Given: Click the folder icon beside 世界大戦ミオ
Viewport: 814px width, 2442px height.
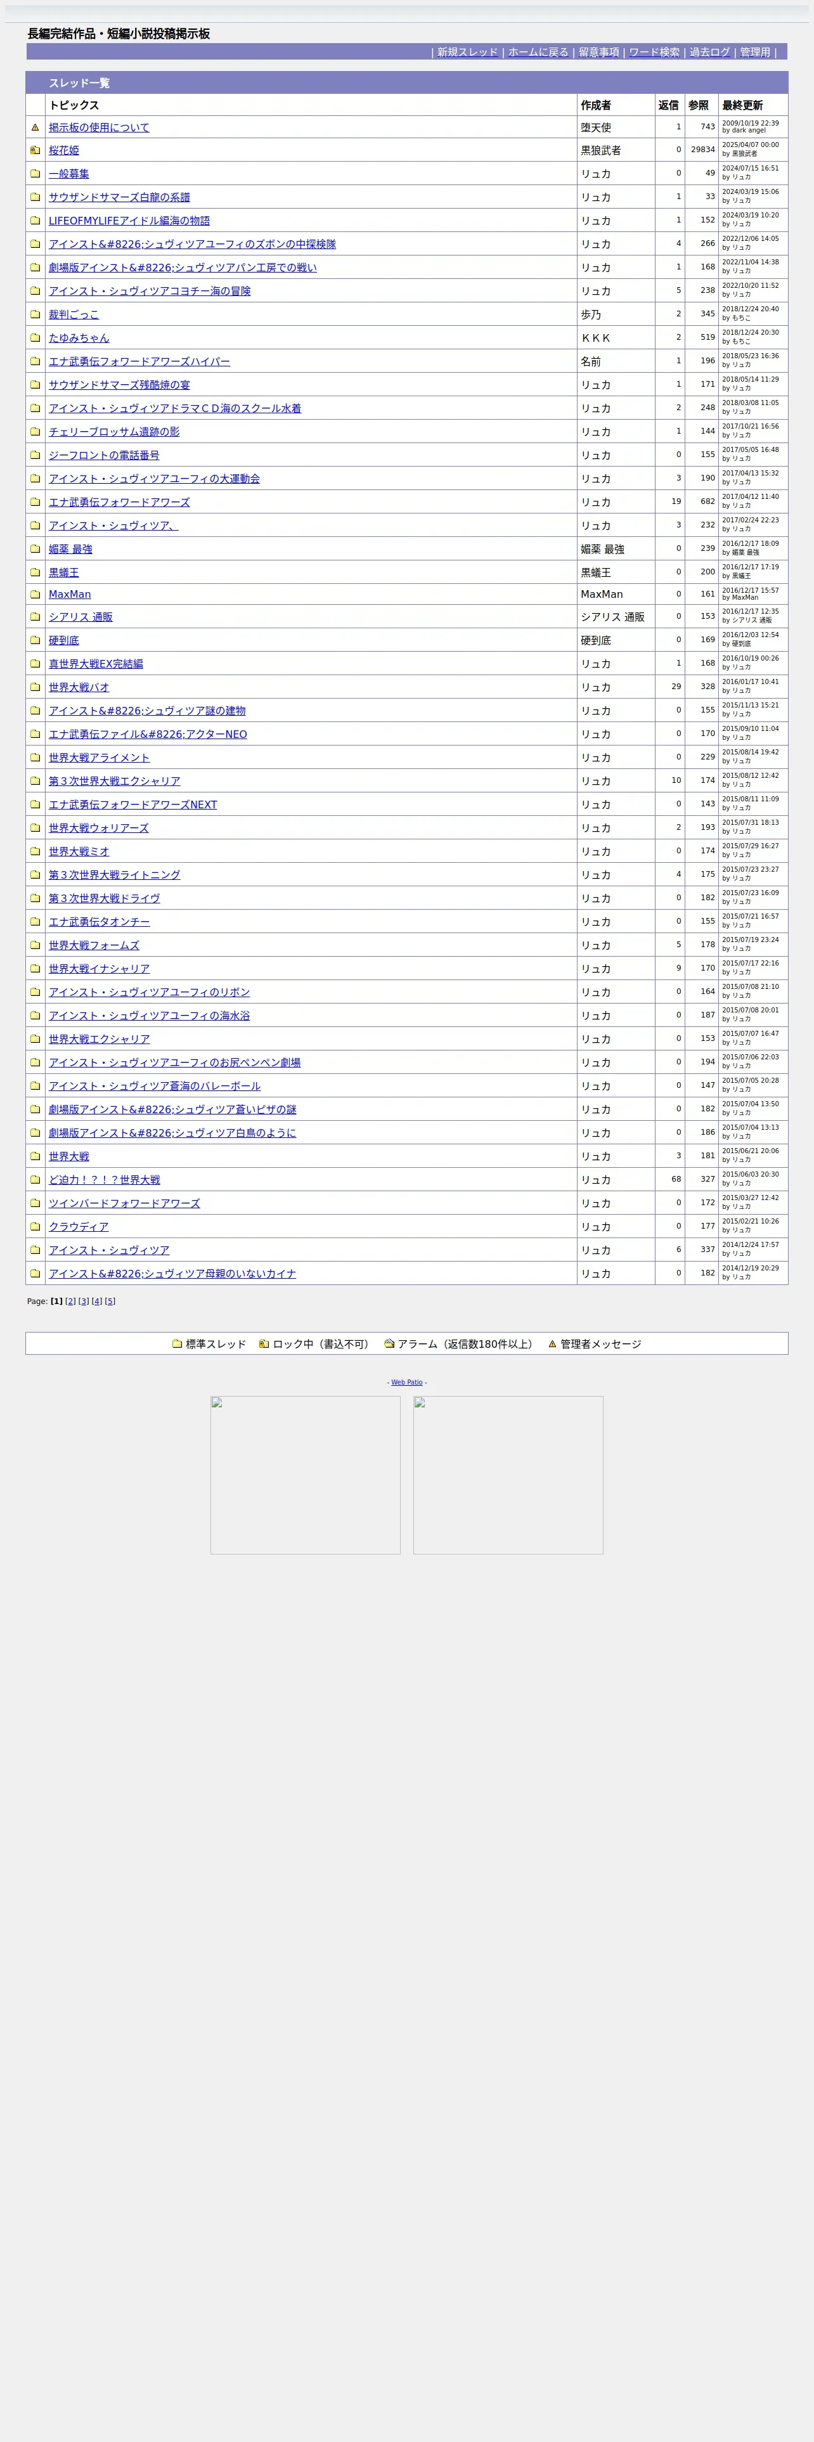Looking at the screenshot, I should pyautogui.click(x=35, y=851).
